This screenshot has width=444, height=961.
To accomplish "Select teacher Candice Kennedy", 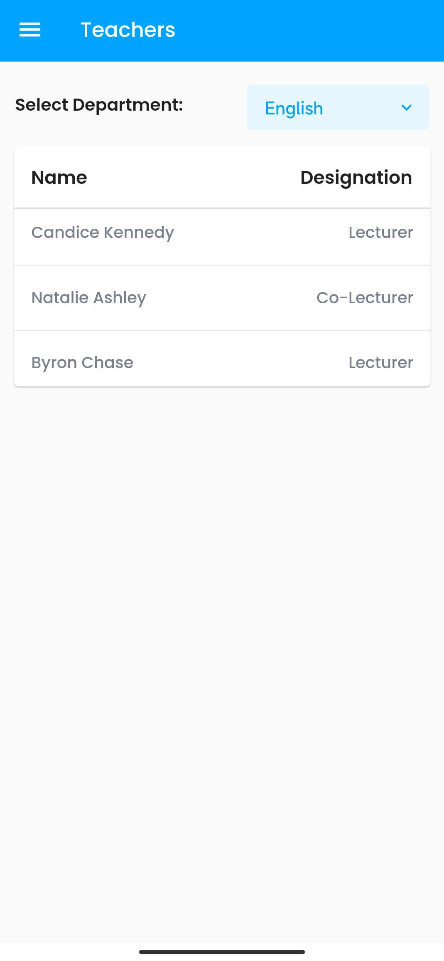I will pos(103,233).
